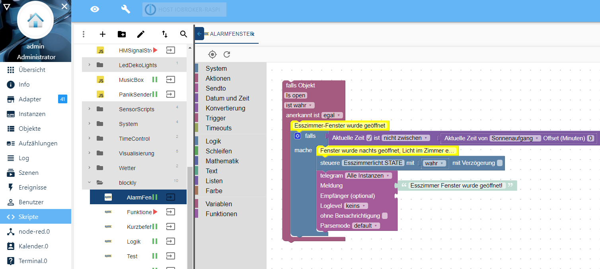Click the pencil edit icon
This screenshot has width=600, height=269.
click(141, 34)
